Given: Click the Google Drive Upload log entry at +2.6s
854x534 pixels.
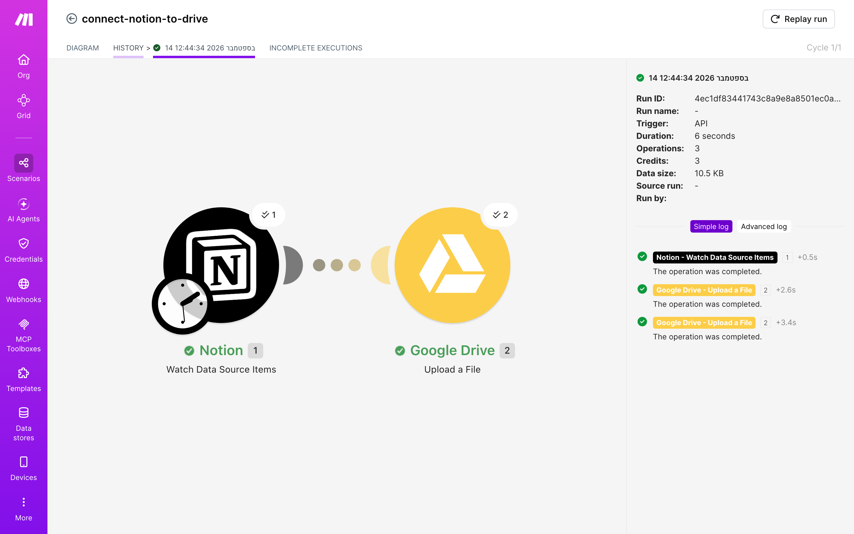Looking at the screenshot, I should 704,290.
